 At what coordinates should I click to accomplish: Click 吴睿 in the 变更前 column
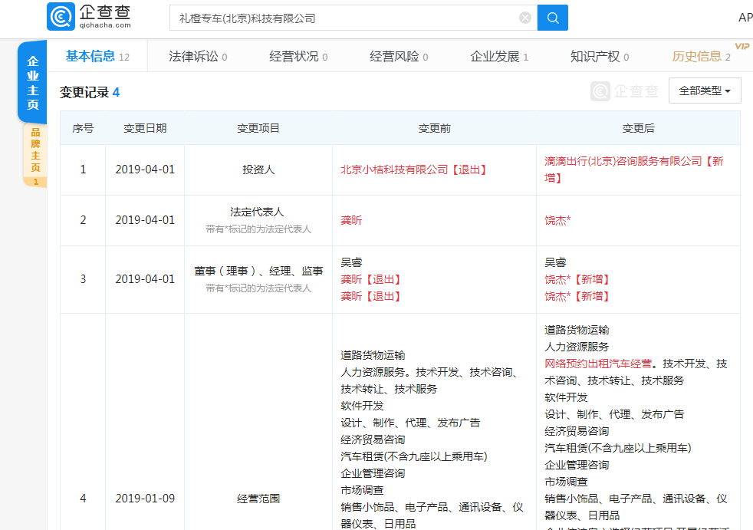pos(351,262)
